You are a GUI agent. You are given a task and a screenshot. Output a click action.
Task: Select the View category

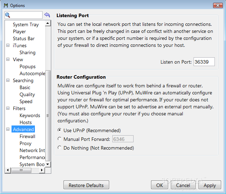pos(18,59)
